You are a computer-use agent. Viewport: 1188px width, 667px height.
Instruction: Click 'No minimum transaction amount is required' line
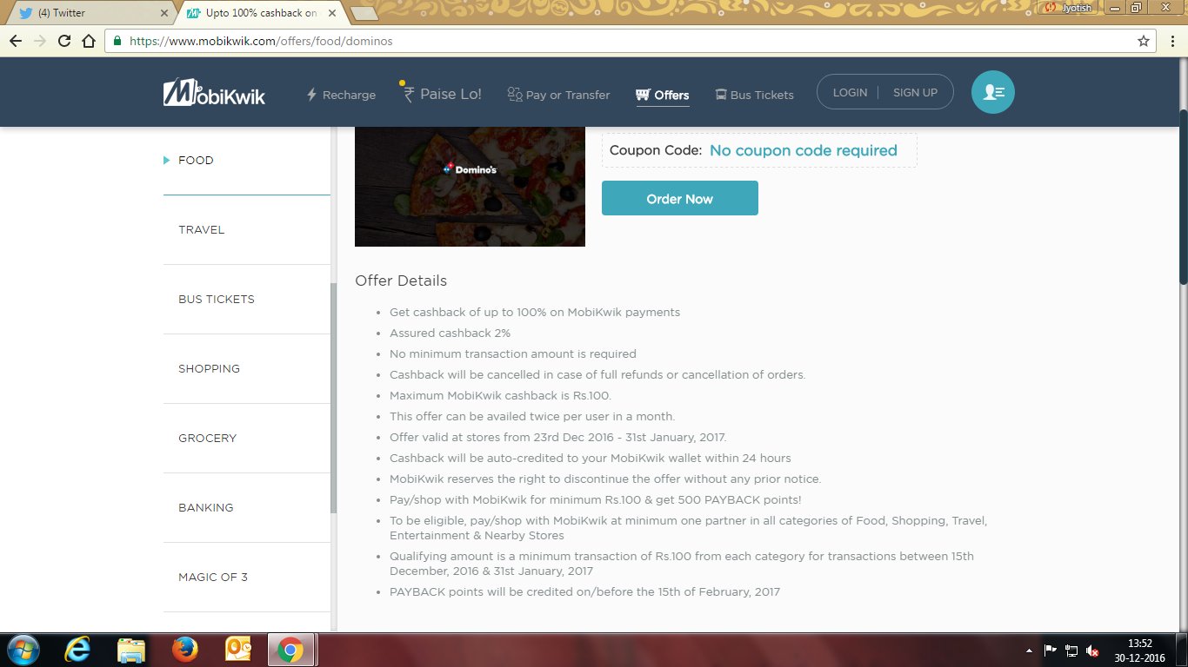(x=513, y=353)
